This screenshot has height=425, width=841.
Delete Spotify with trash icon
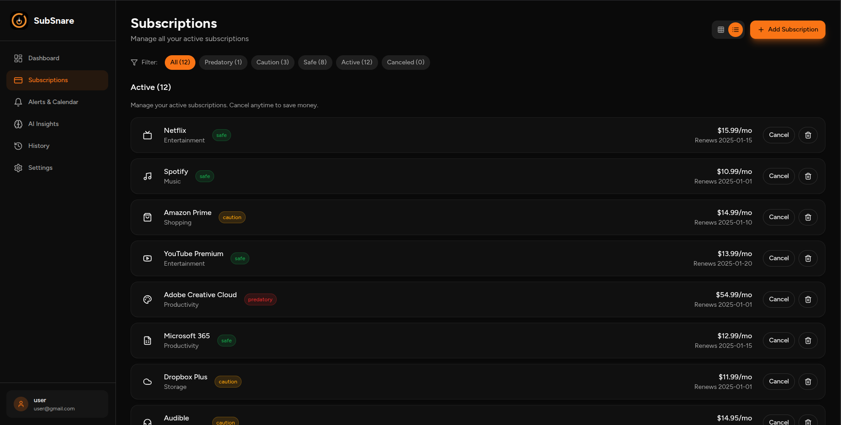(x=808, y=176)
